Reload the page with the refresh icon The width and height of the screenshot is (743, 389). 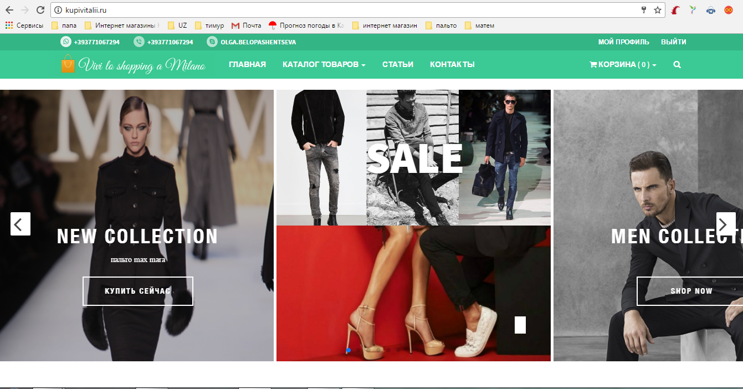click(x=40, y=10)
